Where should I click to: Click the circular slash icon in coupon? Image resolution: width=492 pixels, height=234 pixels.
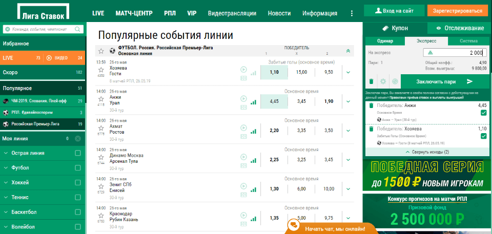[395, 81]
